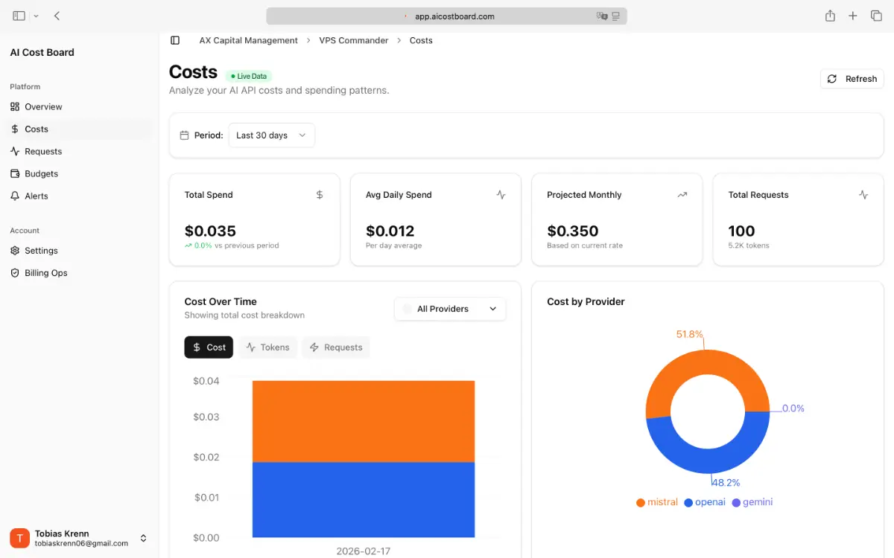This screenshot has height=558, width=894.
Task: Click the $0.350 Projected Monthly value
Action: (573, 231)
